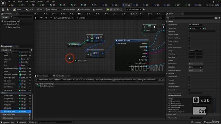
Task: Play the game with green play icon
Action: pos(108,9)
